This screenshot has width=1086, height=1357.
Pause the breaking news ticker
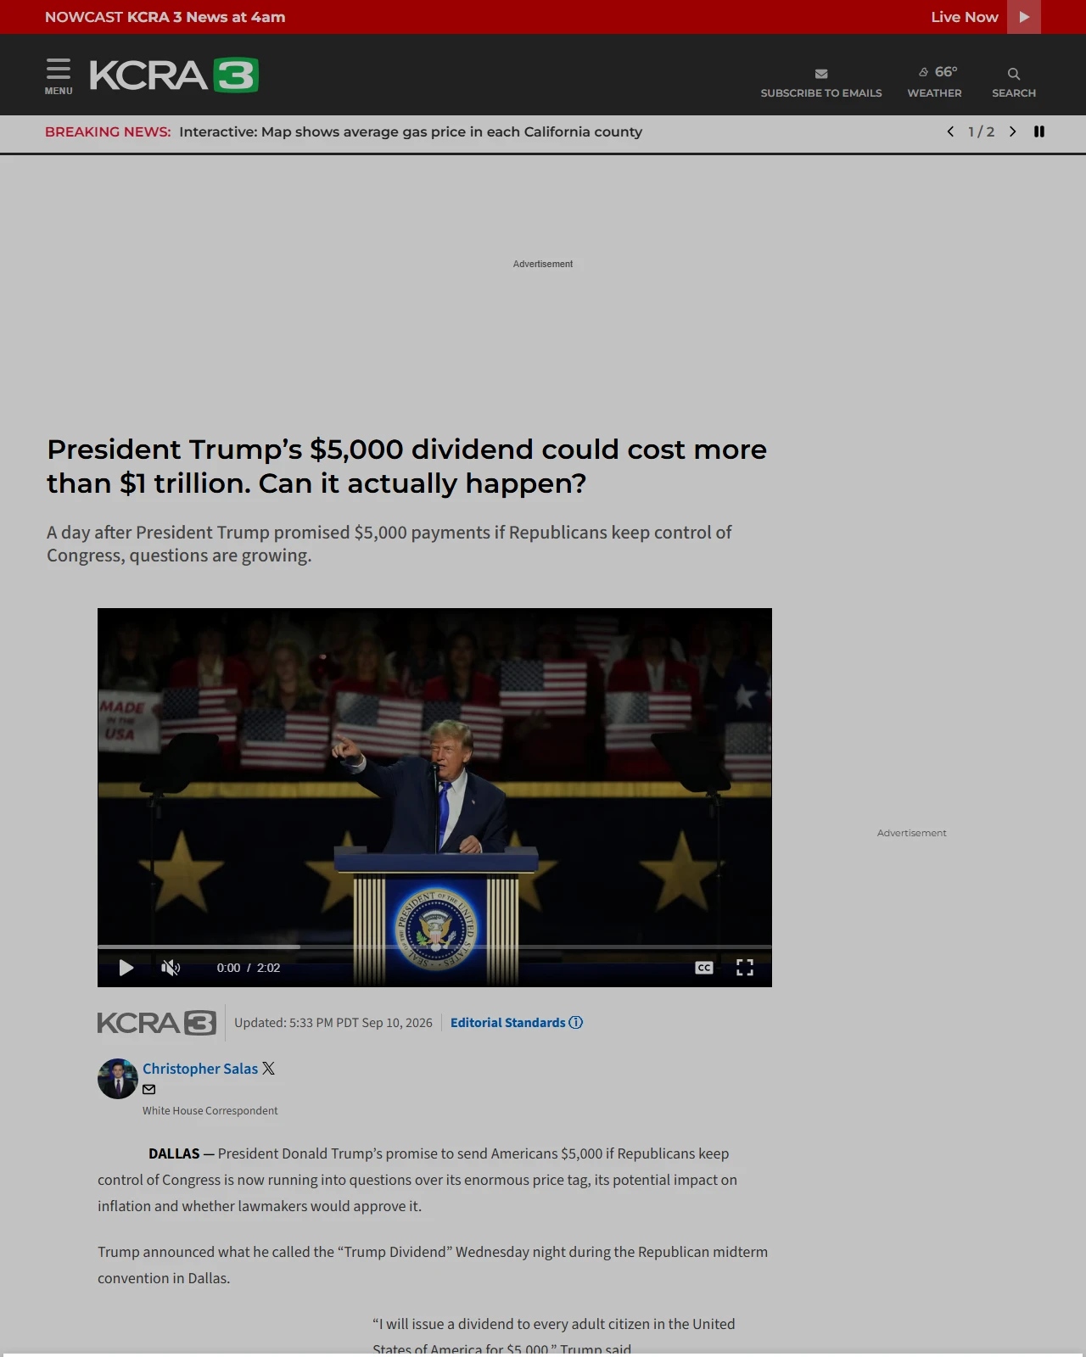(x=1039, y=131)
